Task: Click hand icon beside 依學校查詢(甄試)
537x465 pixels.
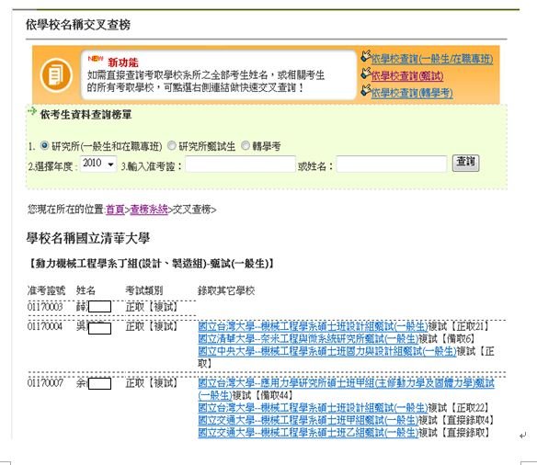Action: [x=366, y=73]
